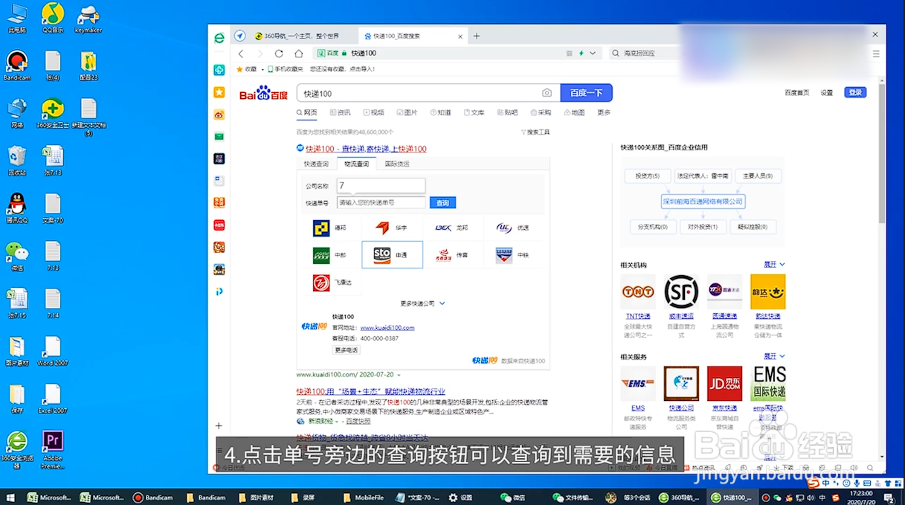Open the browser hamburger menu
The width and height of the screenshot is (905, 505).
[875, 54]
